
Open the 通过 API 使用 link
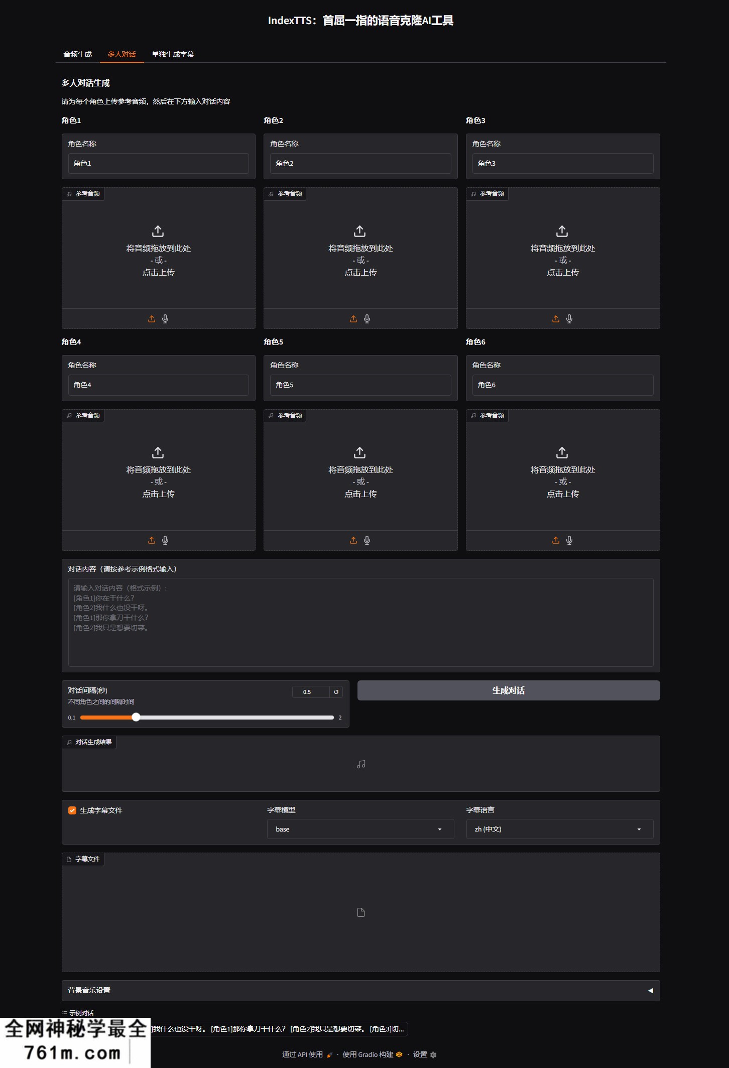307,1054
